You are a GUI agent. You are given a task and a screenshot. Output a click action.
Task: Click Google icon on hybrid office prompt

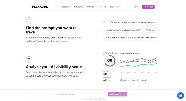pyautogui.click(x=104, y=38)
